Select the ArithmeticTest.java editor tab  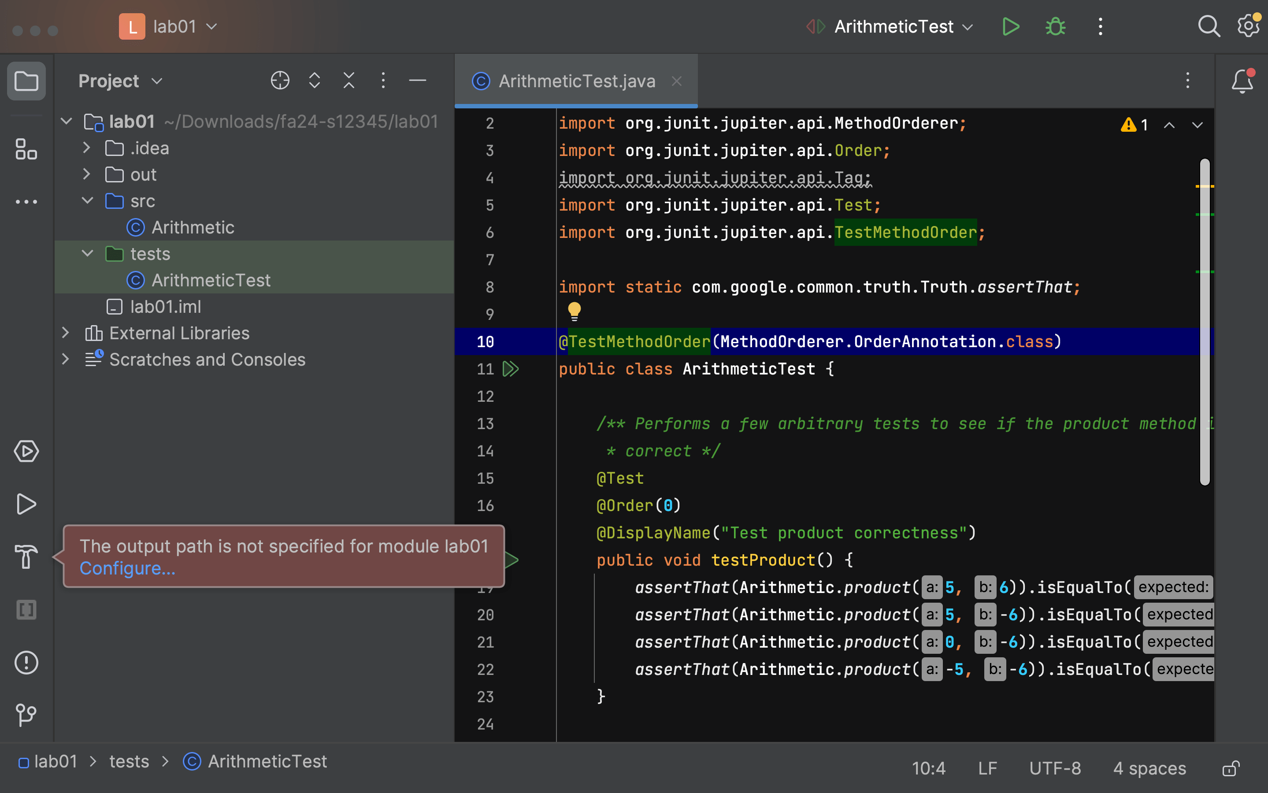tap(576, 81)
